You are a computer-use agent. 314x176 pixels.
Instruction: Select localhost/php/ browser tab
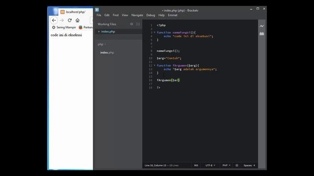click(x=75, y=12)
